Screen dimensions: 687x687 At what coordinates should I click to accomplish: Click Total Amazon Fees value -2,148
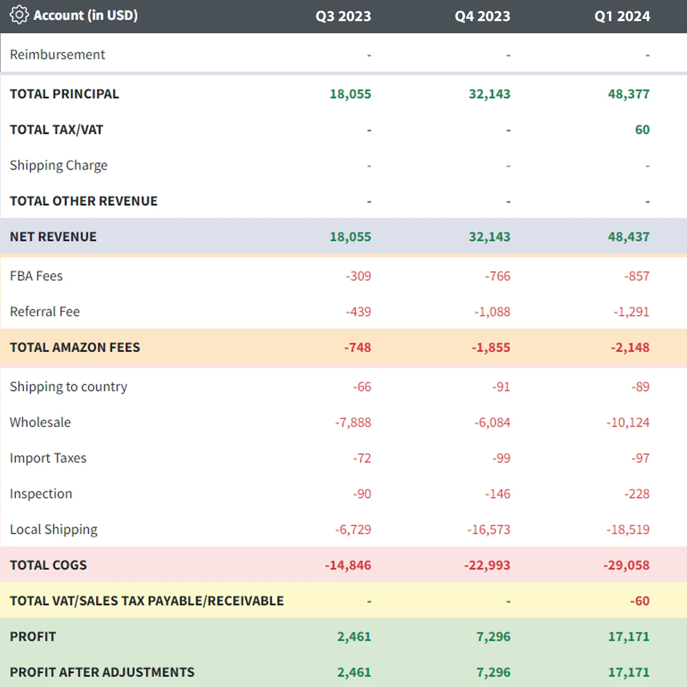tap(630, 347)
